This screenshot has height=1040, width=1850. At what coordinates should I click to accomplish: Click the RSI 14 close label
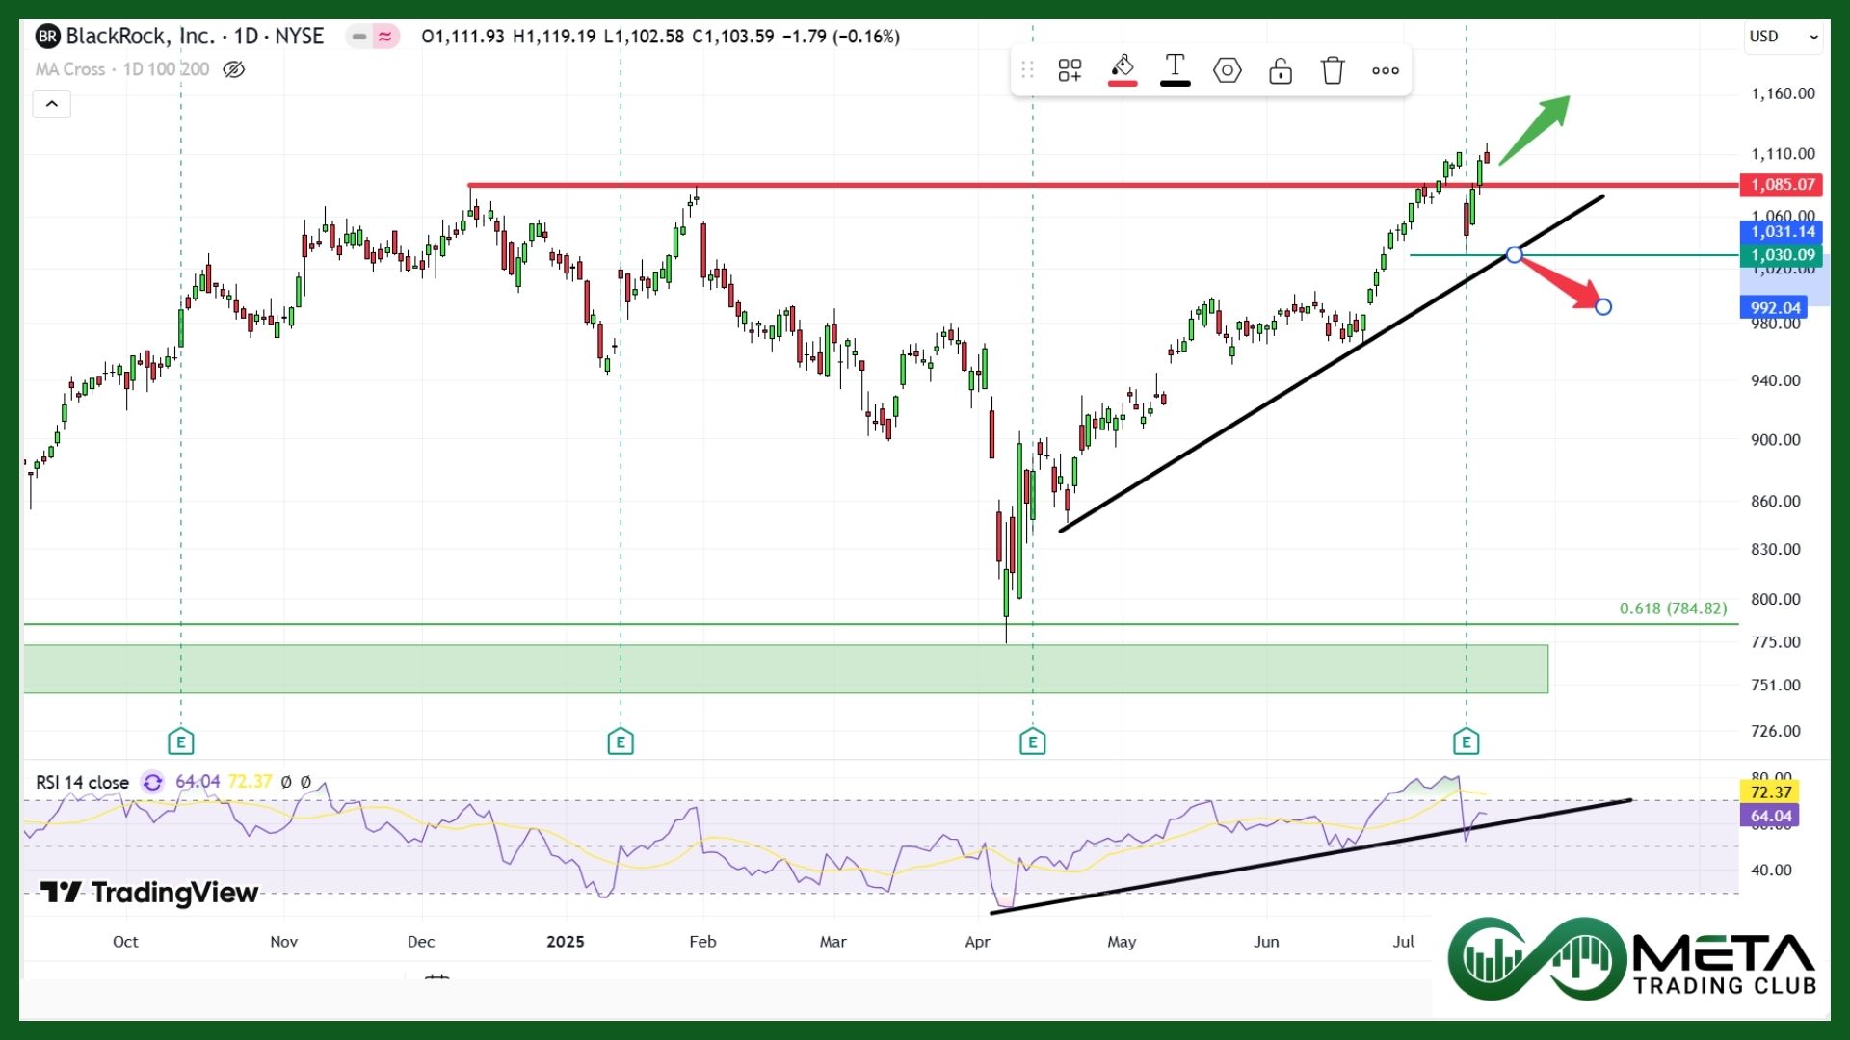coord(82,782)
